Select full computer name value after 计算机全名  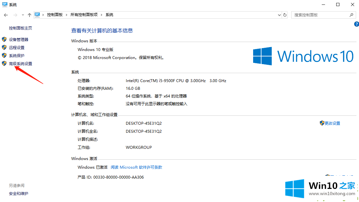coord(144,131)
